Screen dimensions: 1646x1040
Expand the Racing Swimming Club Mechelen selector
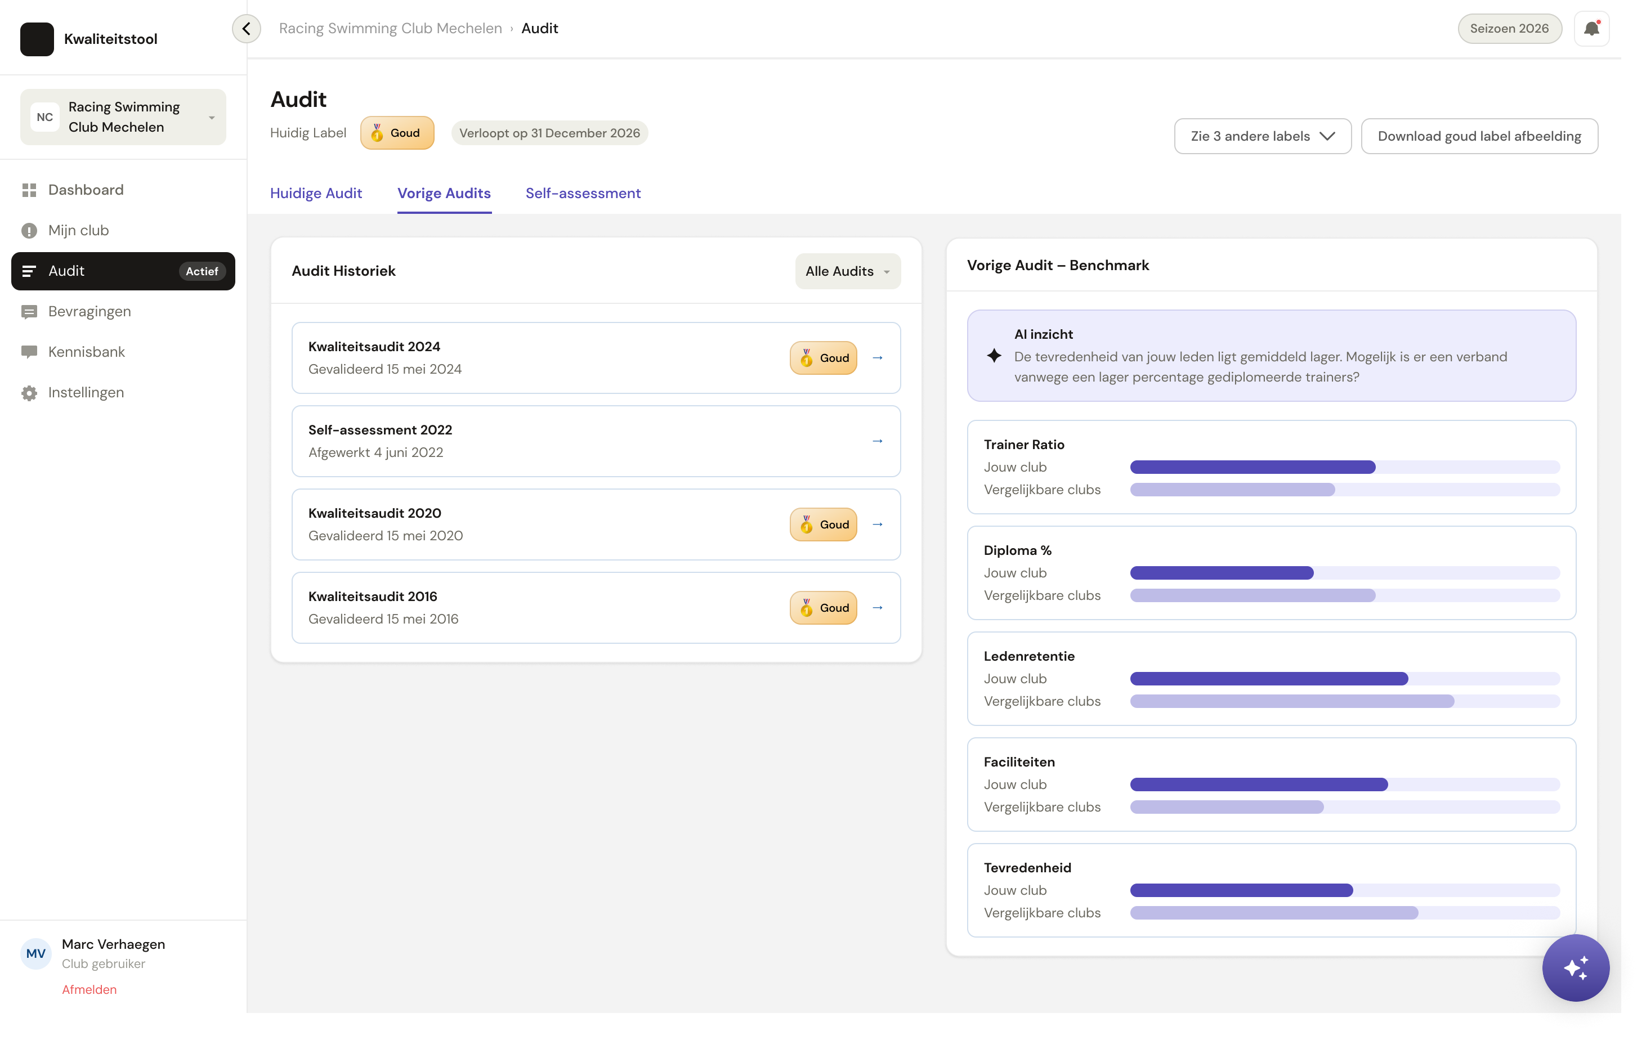click(x=123, y=117)
